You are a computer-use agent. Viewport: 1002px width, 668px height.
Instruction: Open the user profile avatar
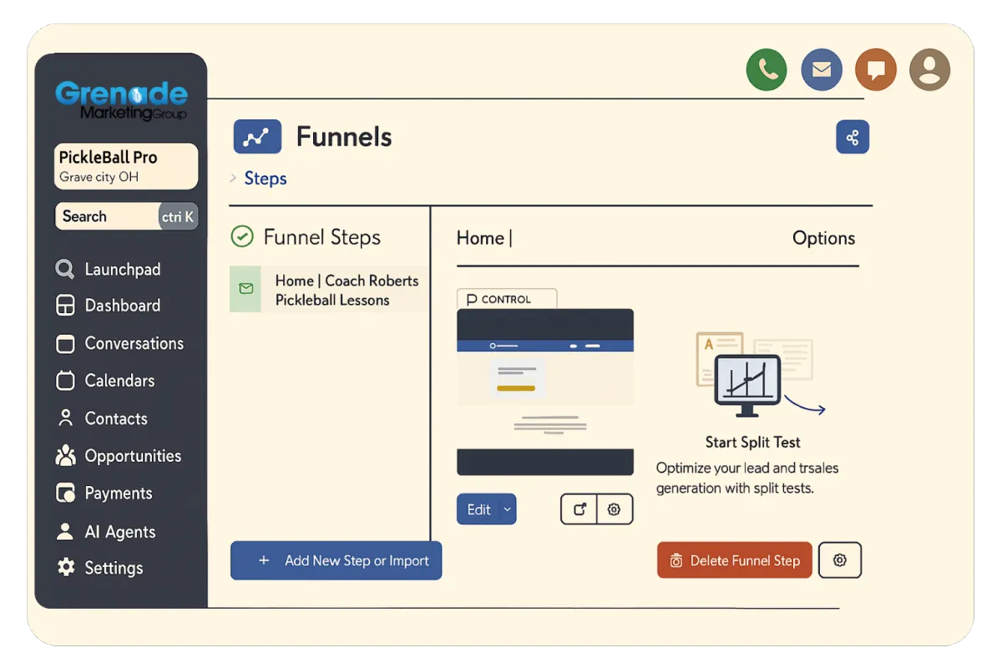[x=929, y=69]
